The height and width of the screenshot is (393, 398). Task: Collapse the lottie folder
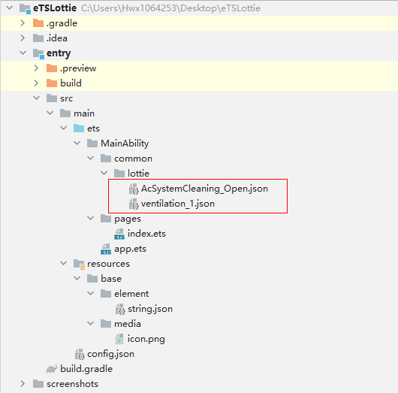(x=104, y=174)
